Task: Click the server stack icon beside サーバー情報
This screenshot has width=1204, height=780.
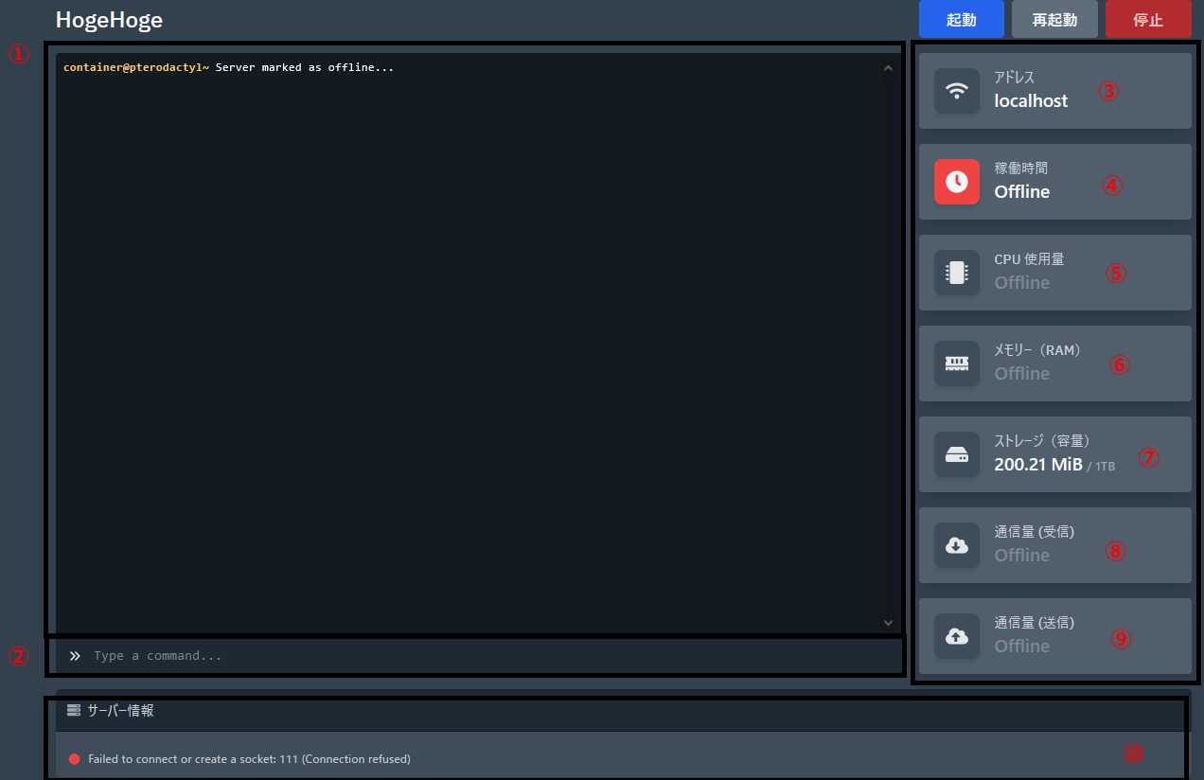Action: (x=74, y=710)
